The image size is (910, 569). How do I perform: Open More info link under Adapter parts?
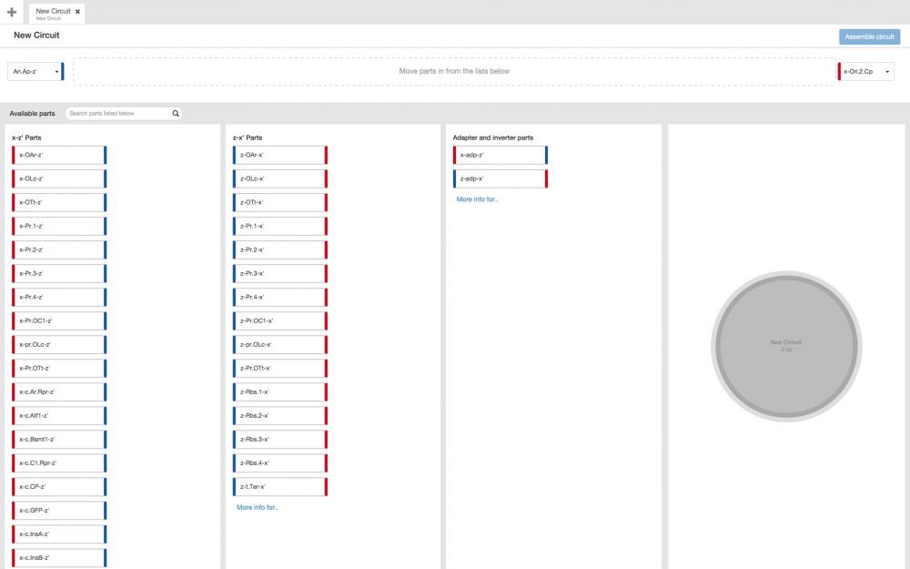[477, 198]
